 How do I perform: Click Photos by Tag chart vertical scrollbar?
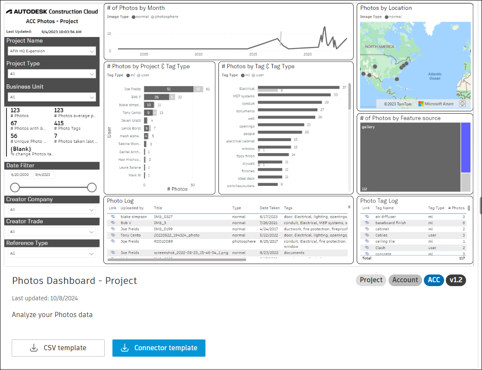click(x=349, y=96)
